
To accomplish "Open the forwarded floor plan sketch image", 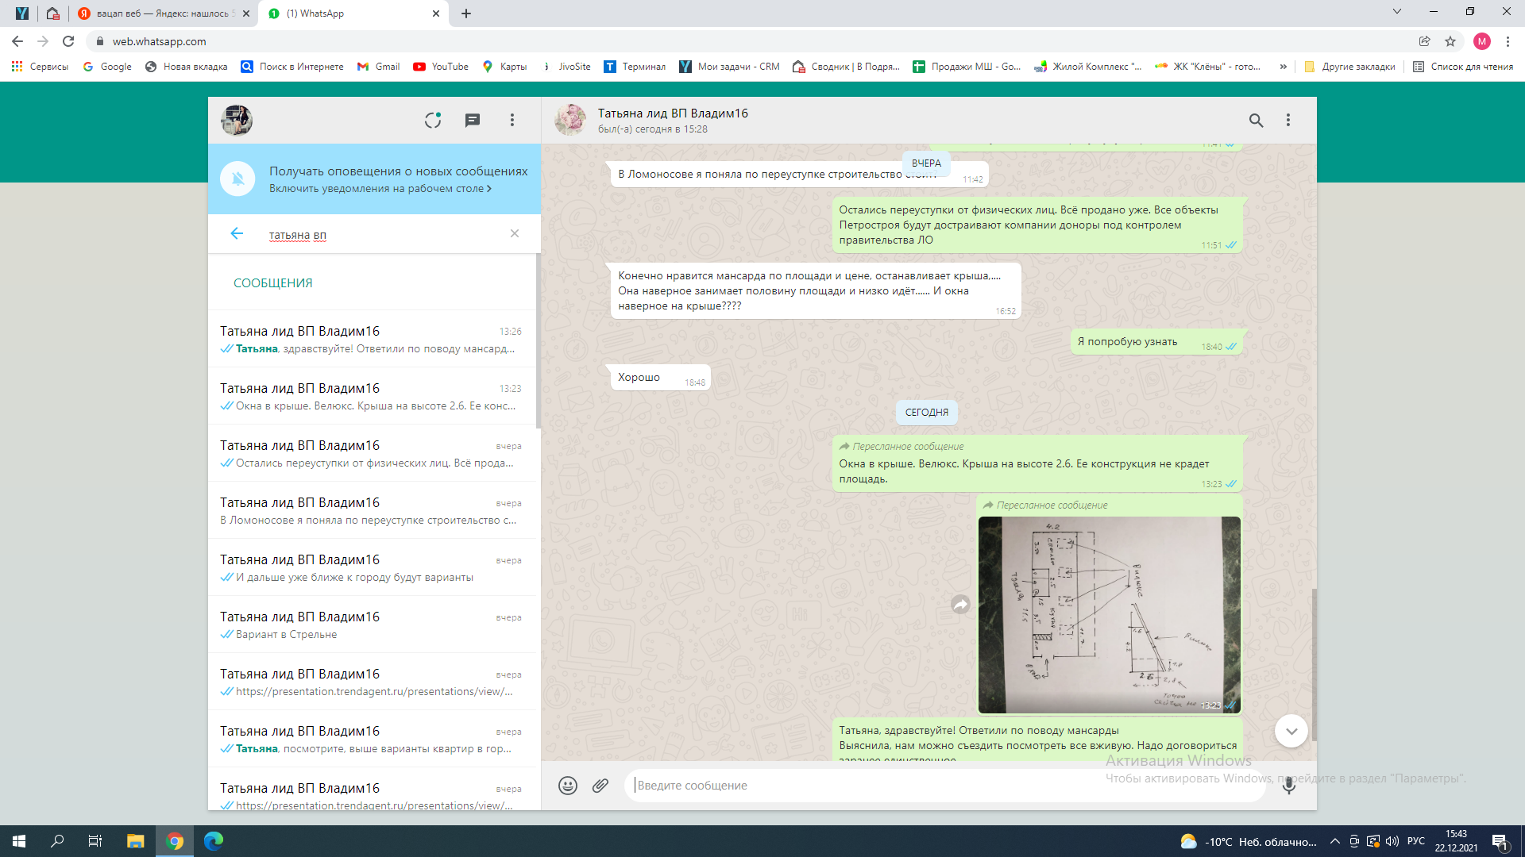I will tap(1109, 614).
